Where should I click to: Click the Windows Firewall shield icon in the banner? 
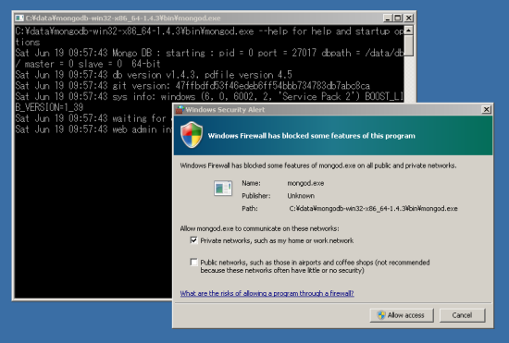(x=192, y=135)
